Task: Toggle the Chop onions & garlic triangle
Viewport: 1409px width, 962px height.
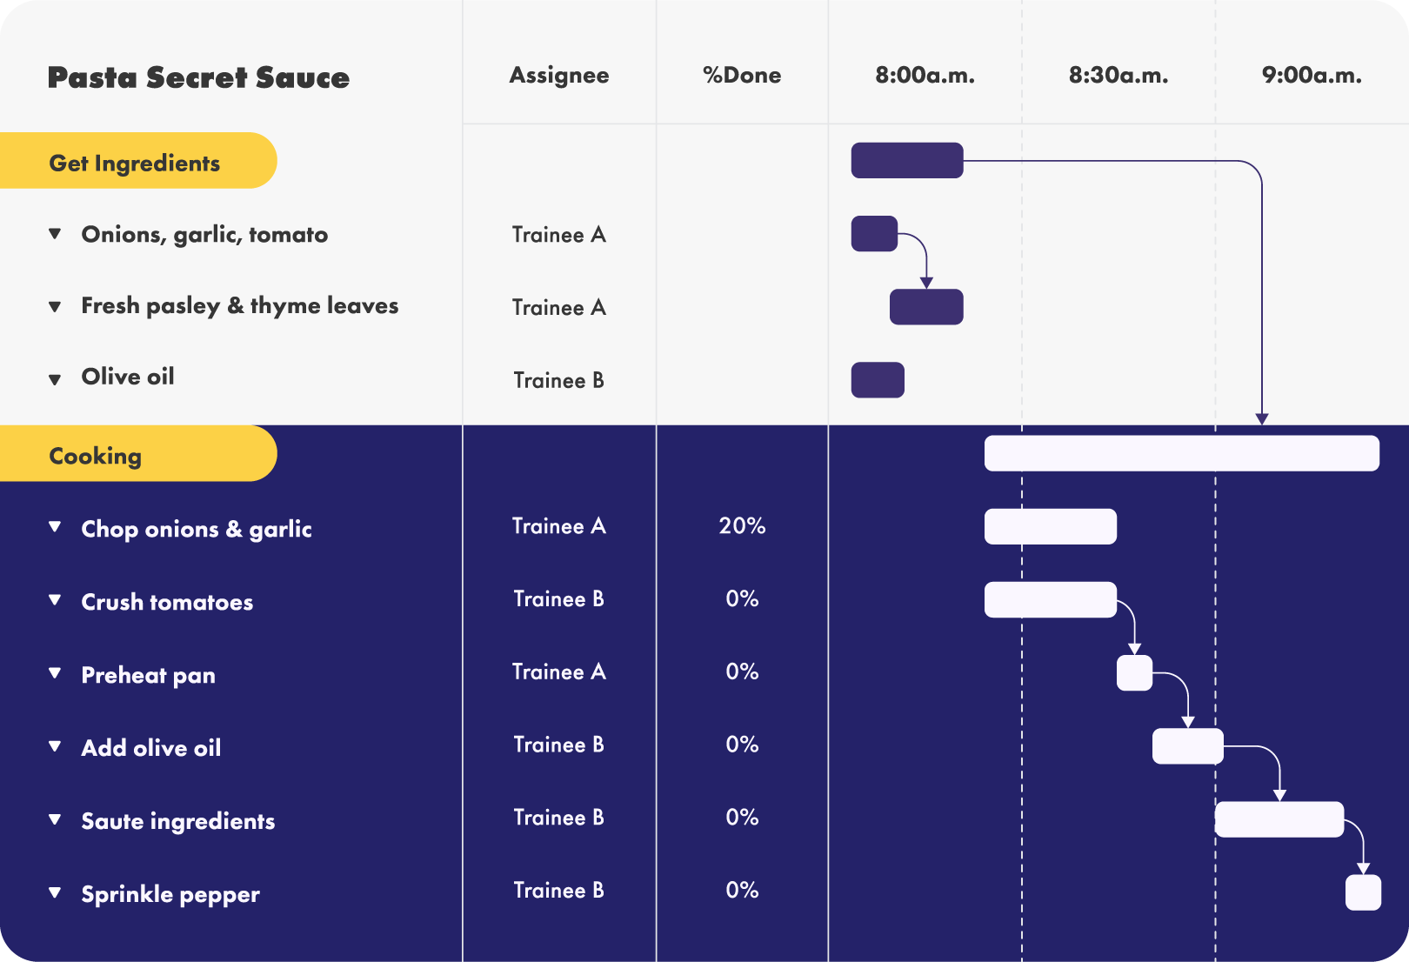Action: (55, 526)
